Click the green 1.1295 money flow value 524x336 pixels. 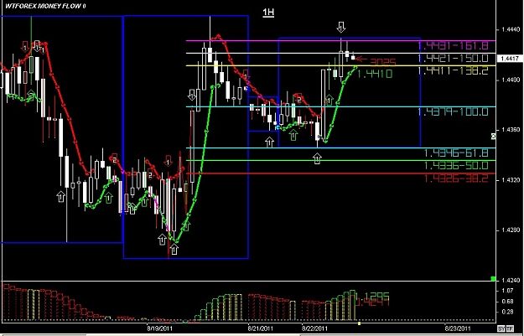373,296
